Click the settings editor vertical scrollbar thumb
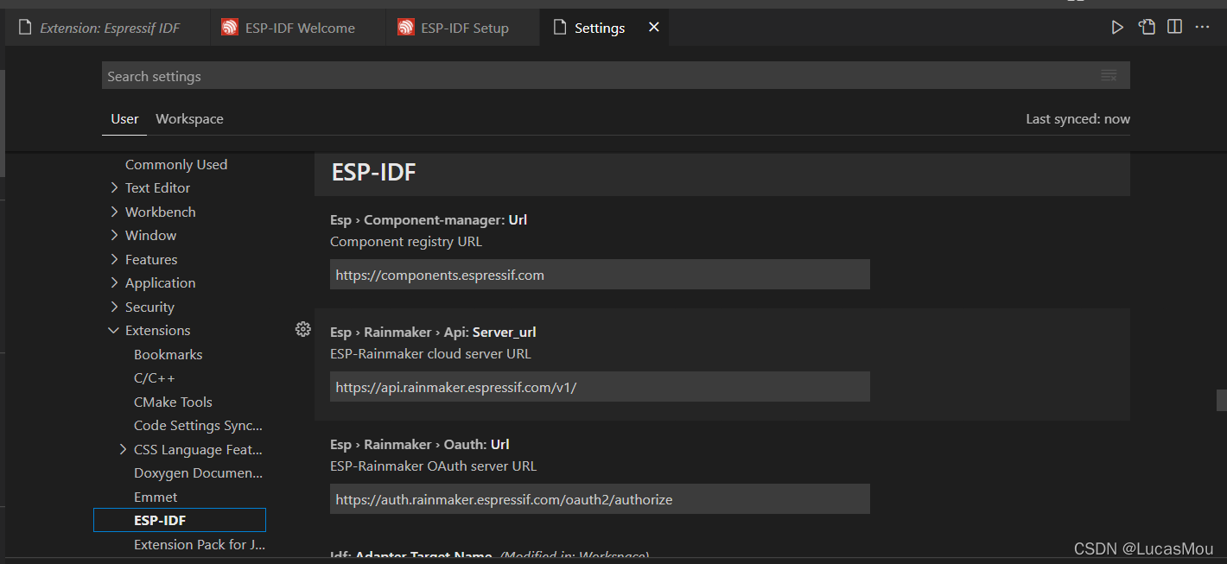Image resolution: width=1227 pixels, height=564 pixels. (1221, 400)
